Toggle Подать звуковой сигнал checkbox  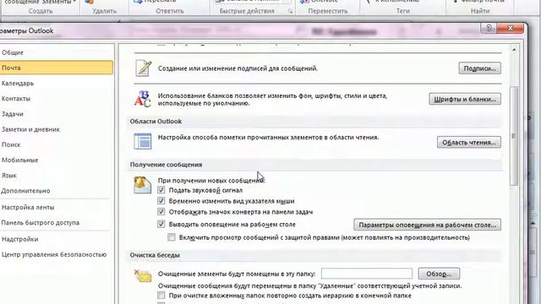click(x=161, y=190)
